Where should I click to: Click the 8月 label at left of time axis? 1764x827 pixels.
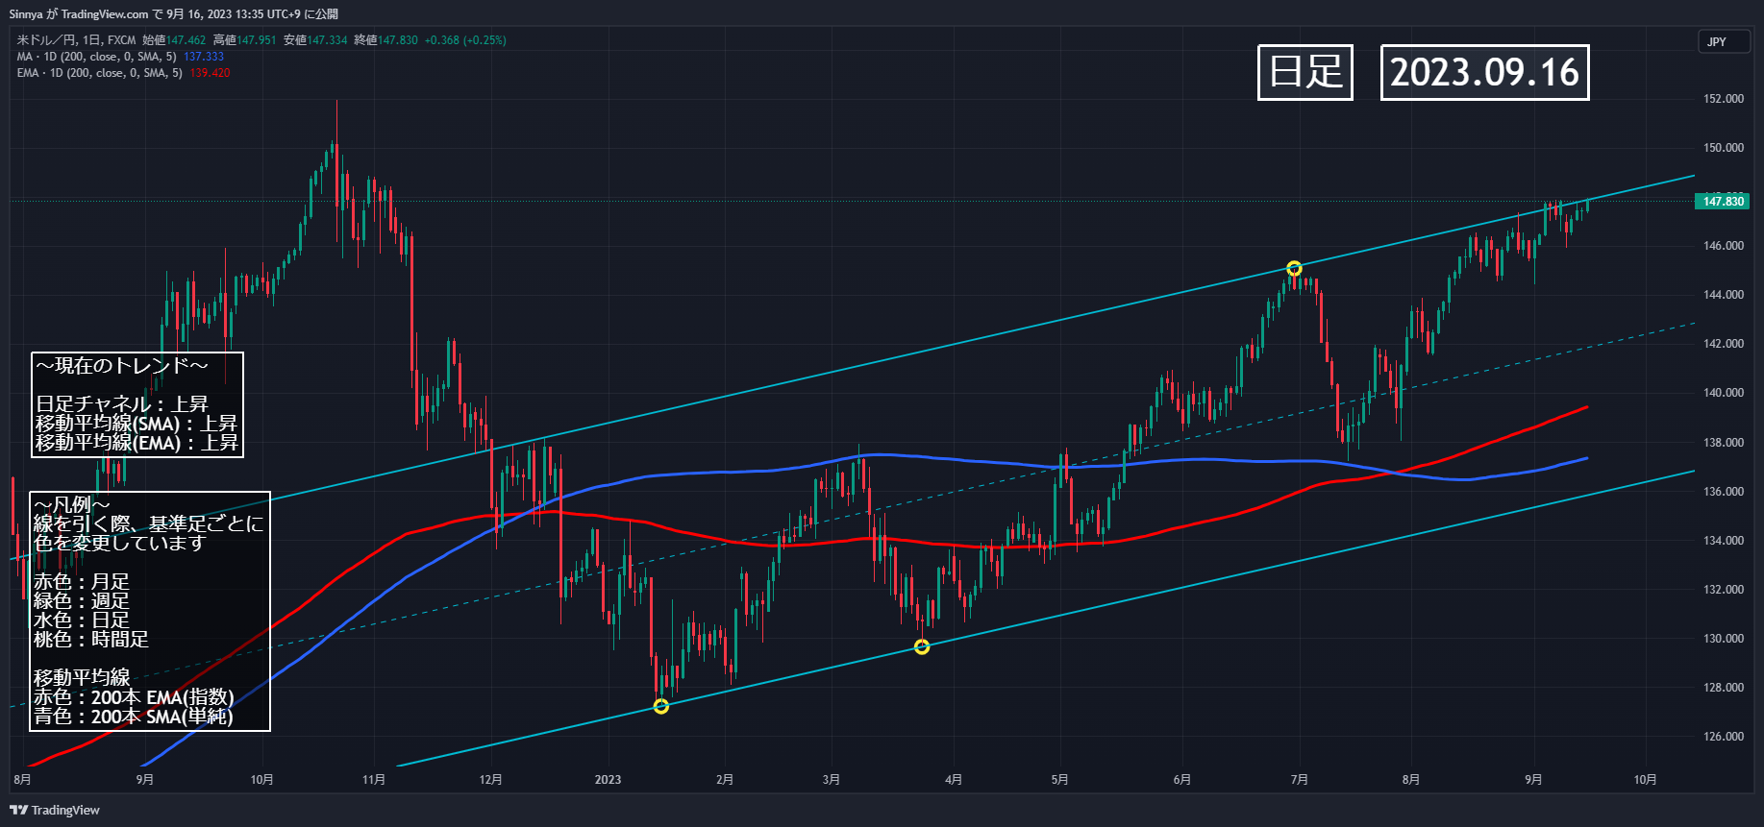[x=22, y=779]
